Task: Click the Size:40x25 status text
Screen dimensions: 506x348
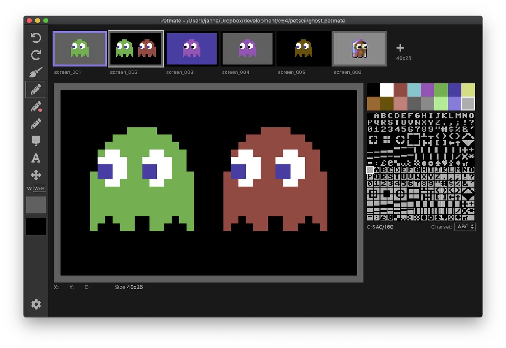Action: [129, 287]
